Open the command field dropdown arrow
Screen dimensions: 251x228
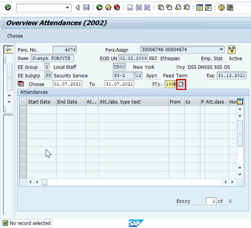pyautogui.click(x=67, y=8)
